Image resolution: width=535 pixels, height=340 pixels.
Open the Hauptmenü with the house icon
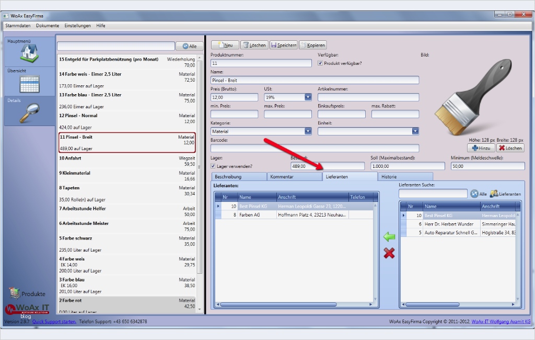point(29,52)
